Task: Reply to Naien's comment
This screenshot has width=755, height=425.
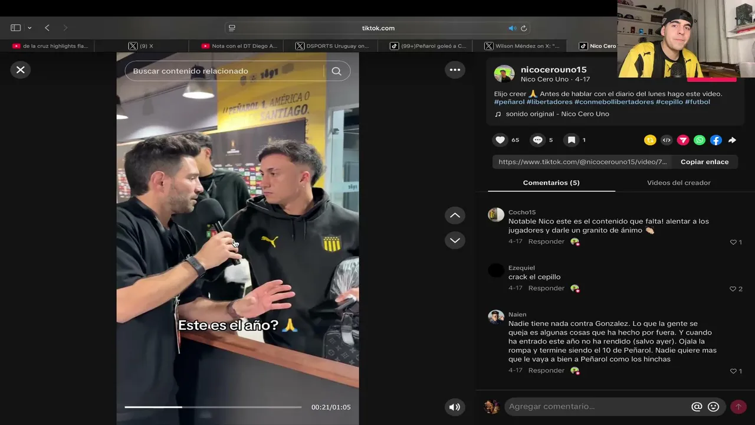Action: click(x=546, y=370)
